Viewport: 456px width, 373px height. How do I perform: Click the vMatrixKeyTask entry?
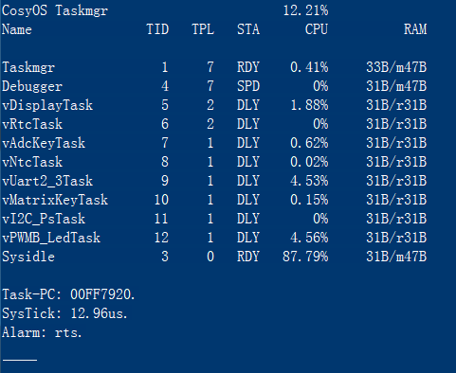[55, 201]
